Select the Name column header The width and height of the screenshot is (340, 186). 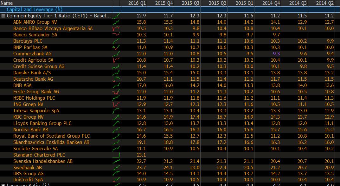56,3
